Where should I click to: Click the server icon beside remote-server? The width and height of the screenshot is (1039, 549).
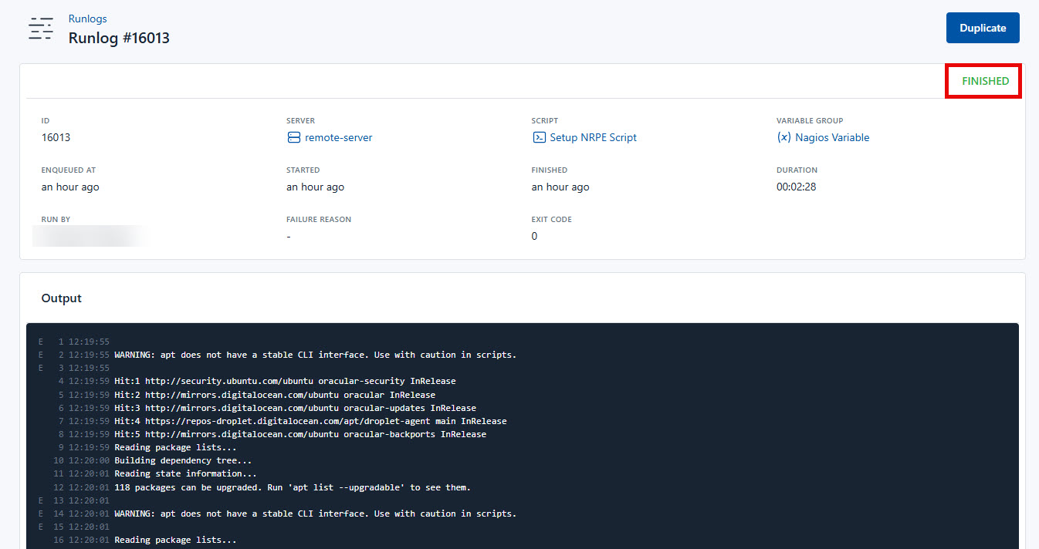293,137
